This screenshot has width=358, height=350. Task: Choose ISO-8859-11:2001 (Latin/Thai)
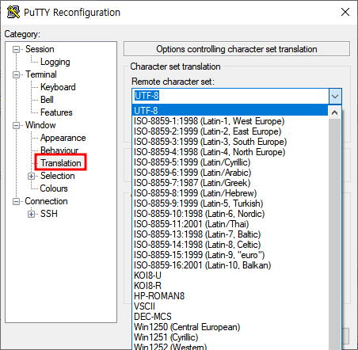(x=230, y=224)
